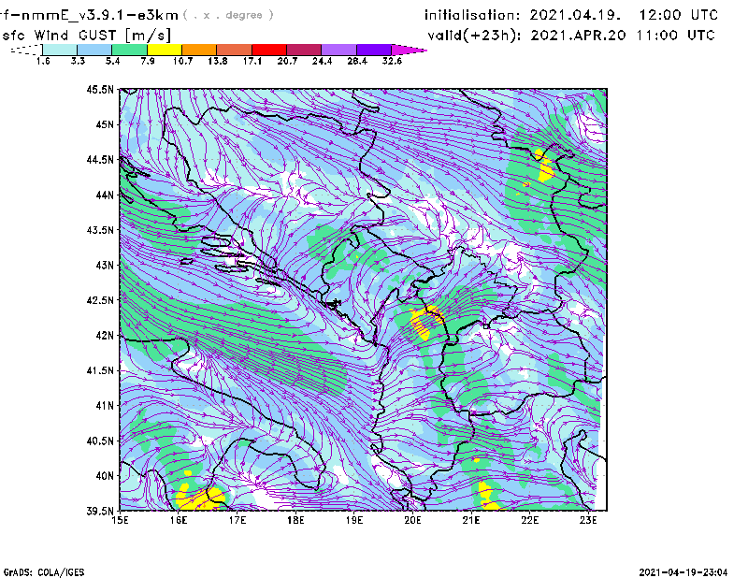Click the 39.5N latitude label
This screenshot has height=578, width=748.
pyautogui.click(x=100, y=511)
